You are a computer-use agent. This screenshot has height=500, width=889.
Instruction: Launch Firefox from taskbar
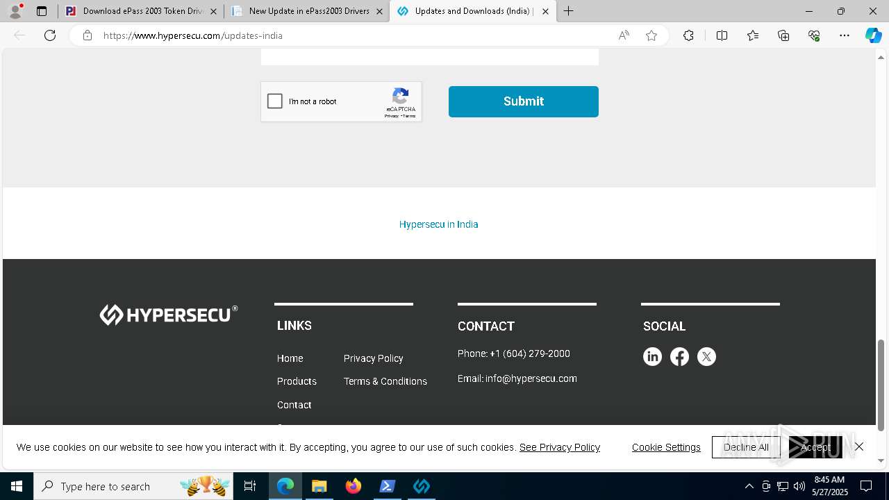point(353,486)
